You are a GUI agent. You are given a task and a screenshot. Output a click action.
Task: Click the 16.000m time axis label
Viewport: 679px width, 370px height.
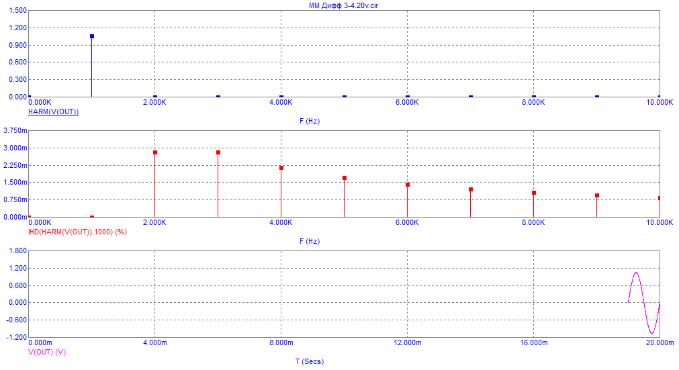pyautogui.click(x=533, y=342)
